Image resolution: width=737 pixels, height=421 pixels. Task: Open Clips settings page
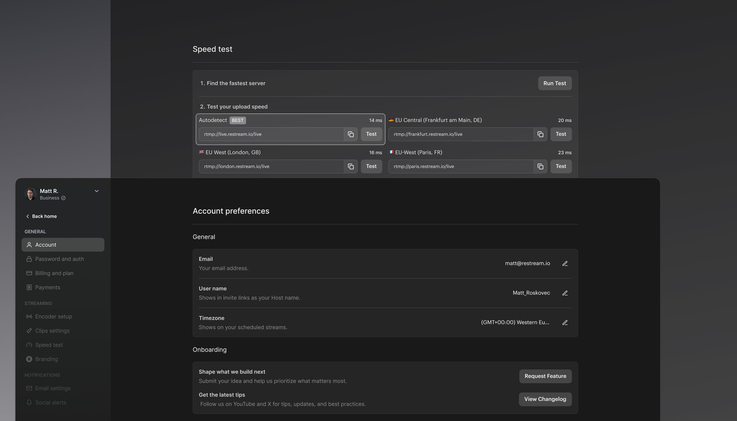pyautogui.click(x=52, y=331)
